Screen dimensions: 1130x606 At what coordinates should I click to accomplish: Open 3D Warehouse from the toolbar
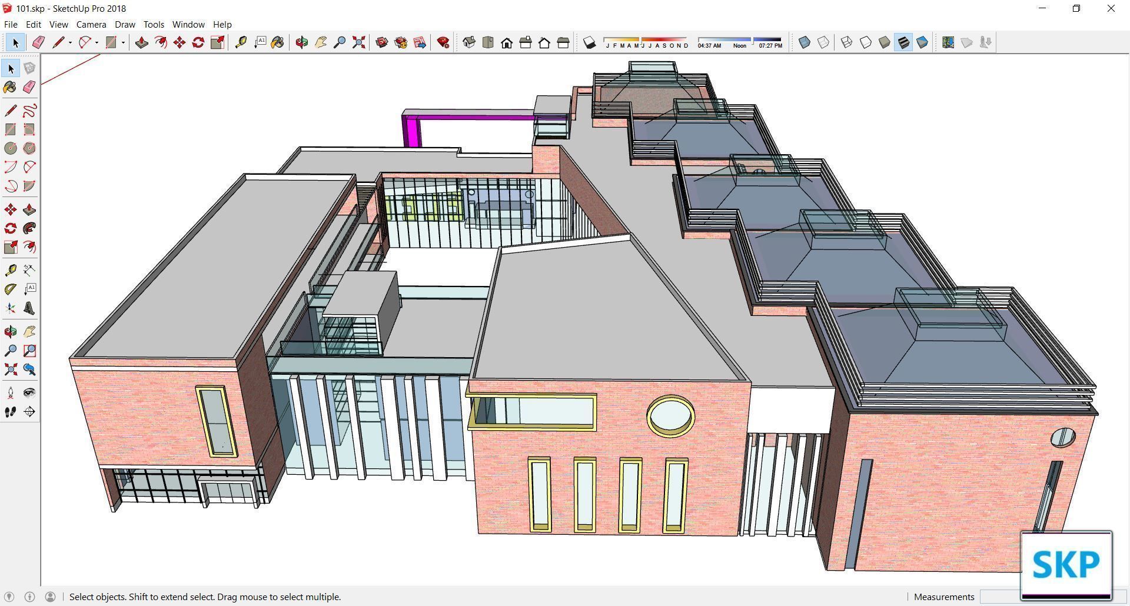[382, 42]
